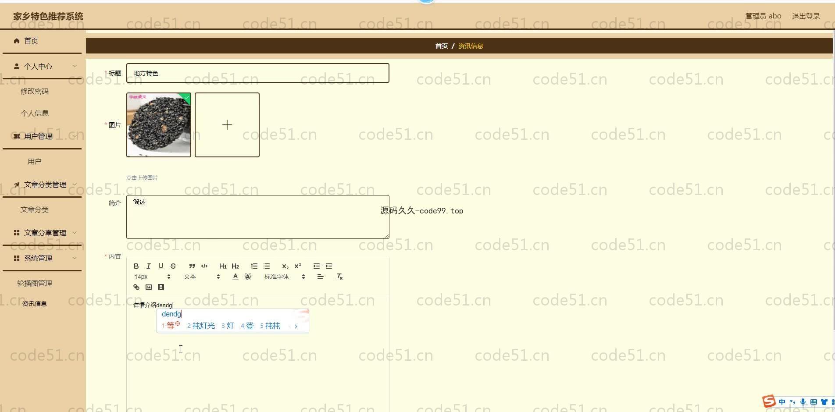
Task: Open 个人信息 in the sidebar
Action: click(x=35, y=113)
